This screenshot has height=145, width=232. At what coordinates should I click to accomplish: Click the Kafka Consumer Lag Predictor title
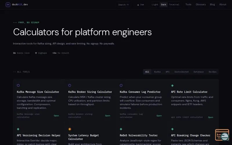[140, 92]
